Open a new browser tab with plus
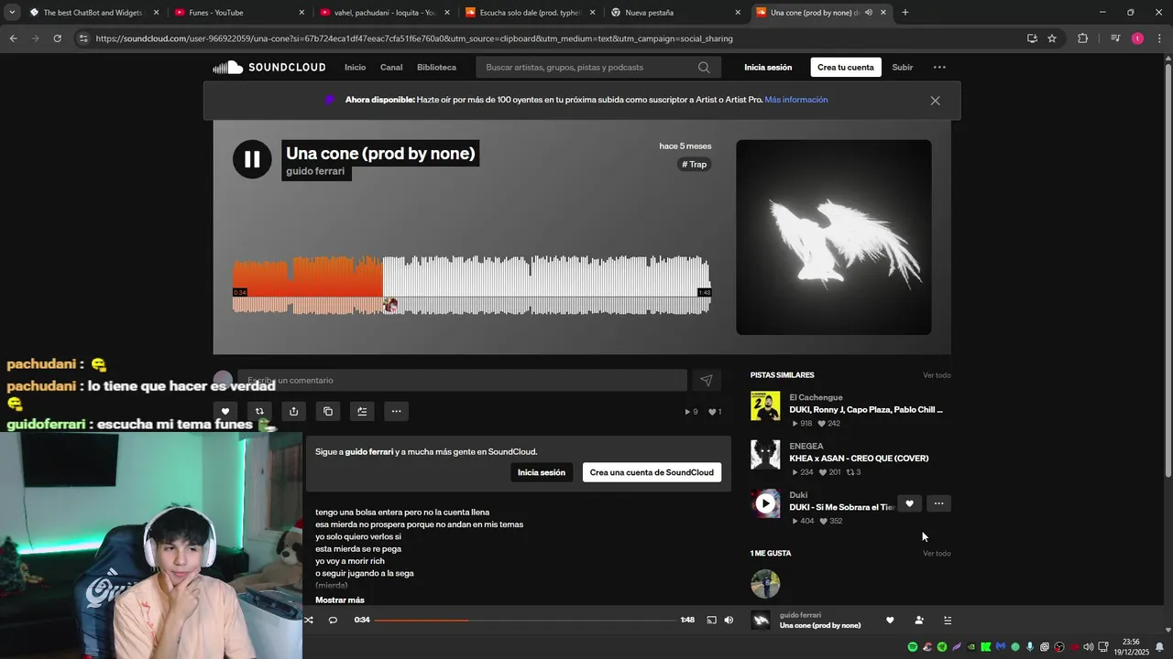 905,13
